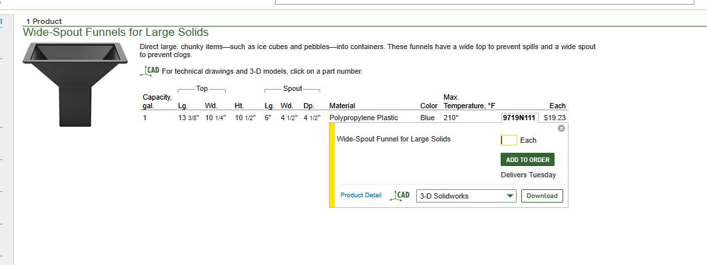Select part number 9719N111
The image size is (707, 265).
519,118
